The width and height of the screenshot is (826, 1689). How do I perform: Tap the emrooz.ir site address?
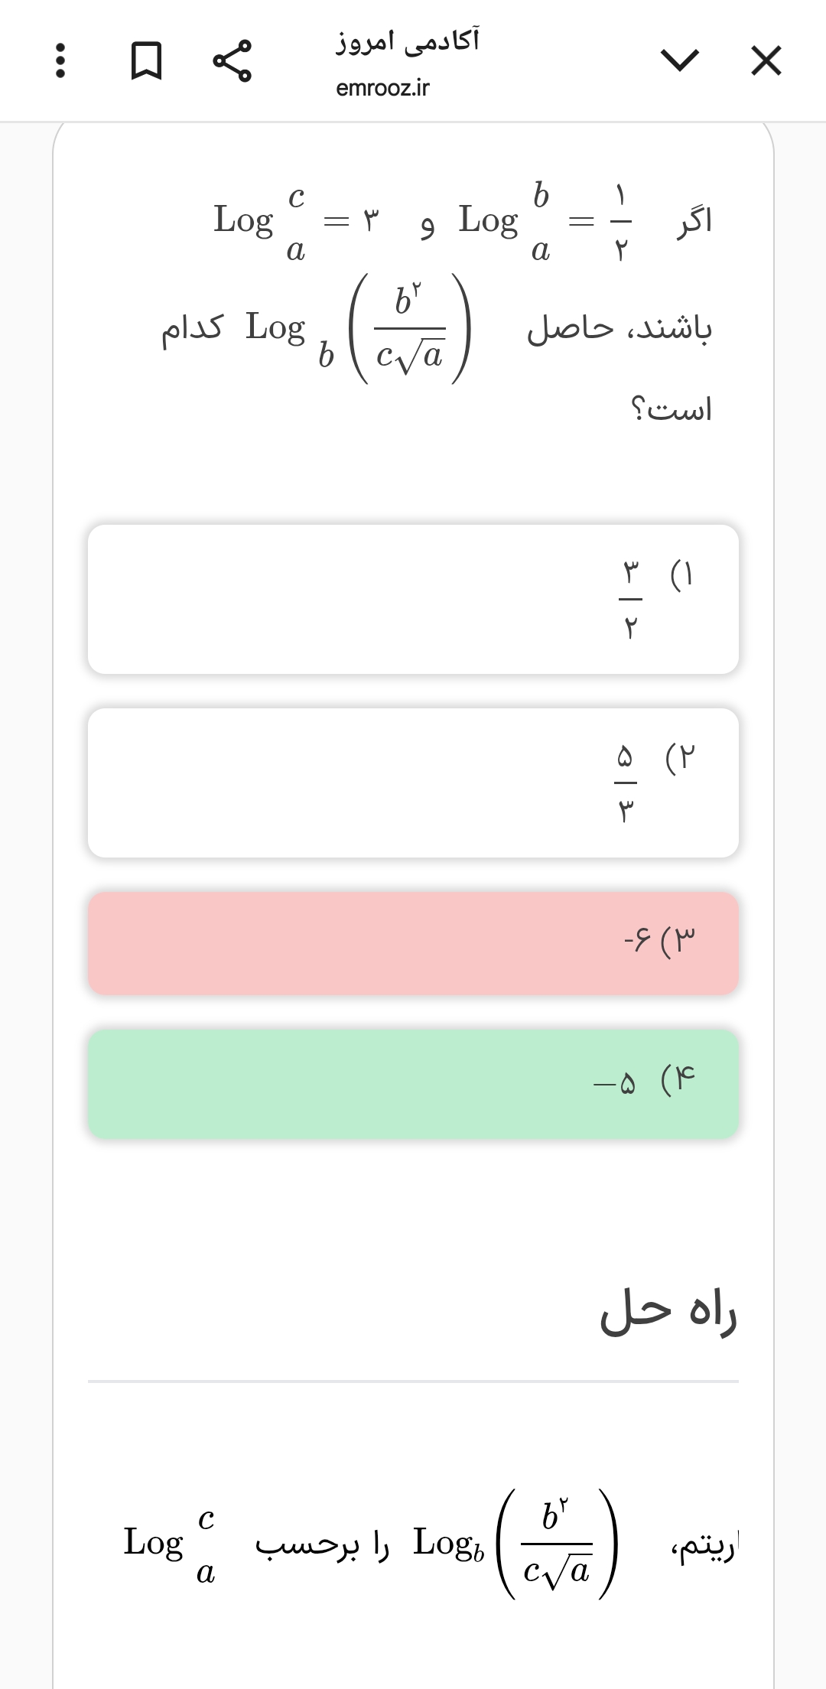[382, 88]
